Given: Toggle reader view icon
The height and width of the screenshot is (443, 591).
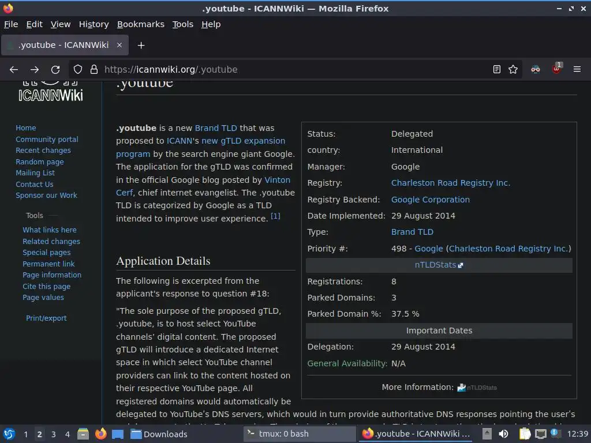Looking at the screenshot, I should tap(497, 69).
